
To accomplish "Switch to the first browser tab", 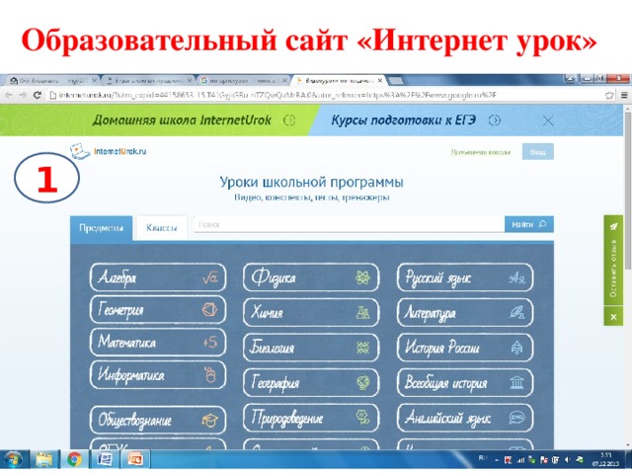I will 52,81.
